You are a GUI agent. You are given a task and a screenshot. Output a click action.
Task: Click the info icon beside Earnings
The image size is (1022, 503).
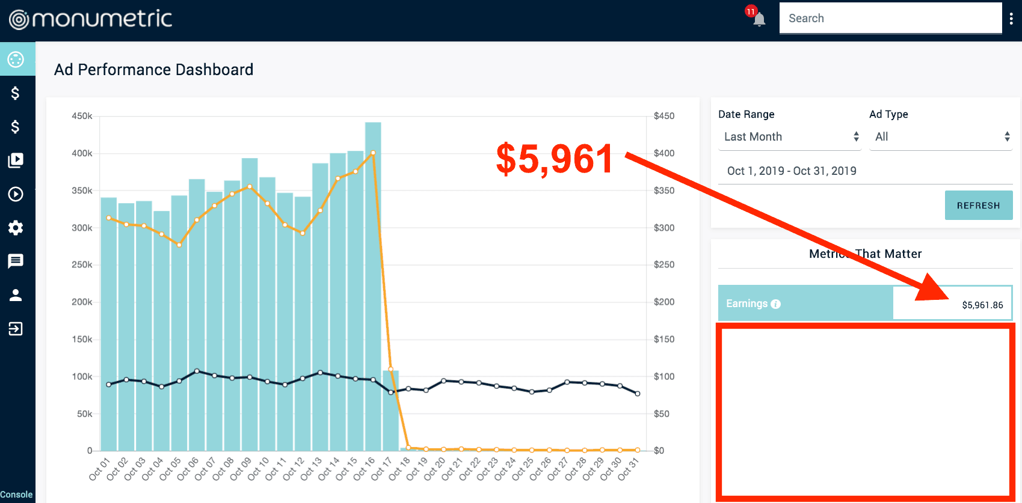pos(776,304)
